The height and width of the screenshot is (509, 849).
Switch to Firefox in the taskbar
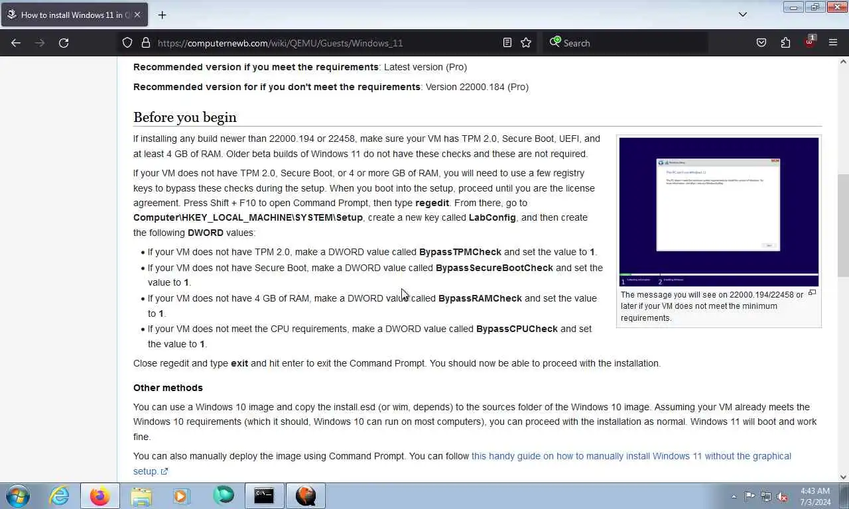100,496
